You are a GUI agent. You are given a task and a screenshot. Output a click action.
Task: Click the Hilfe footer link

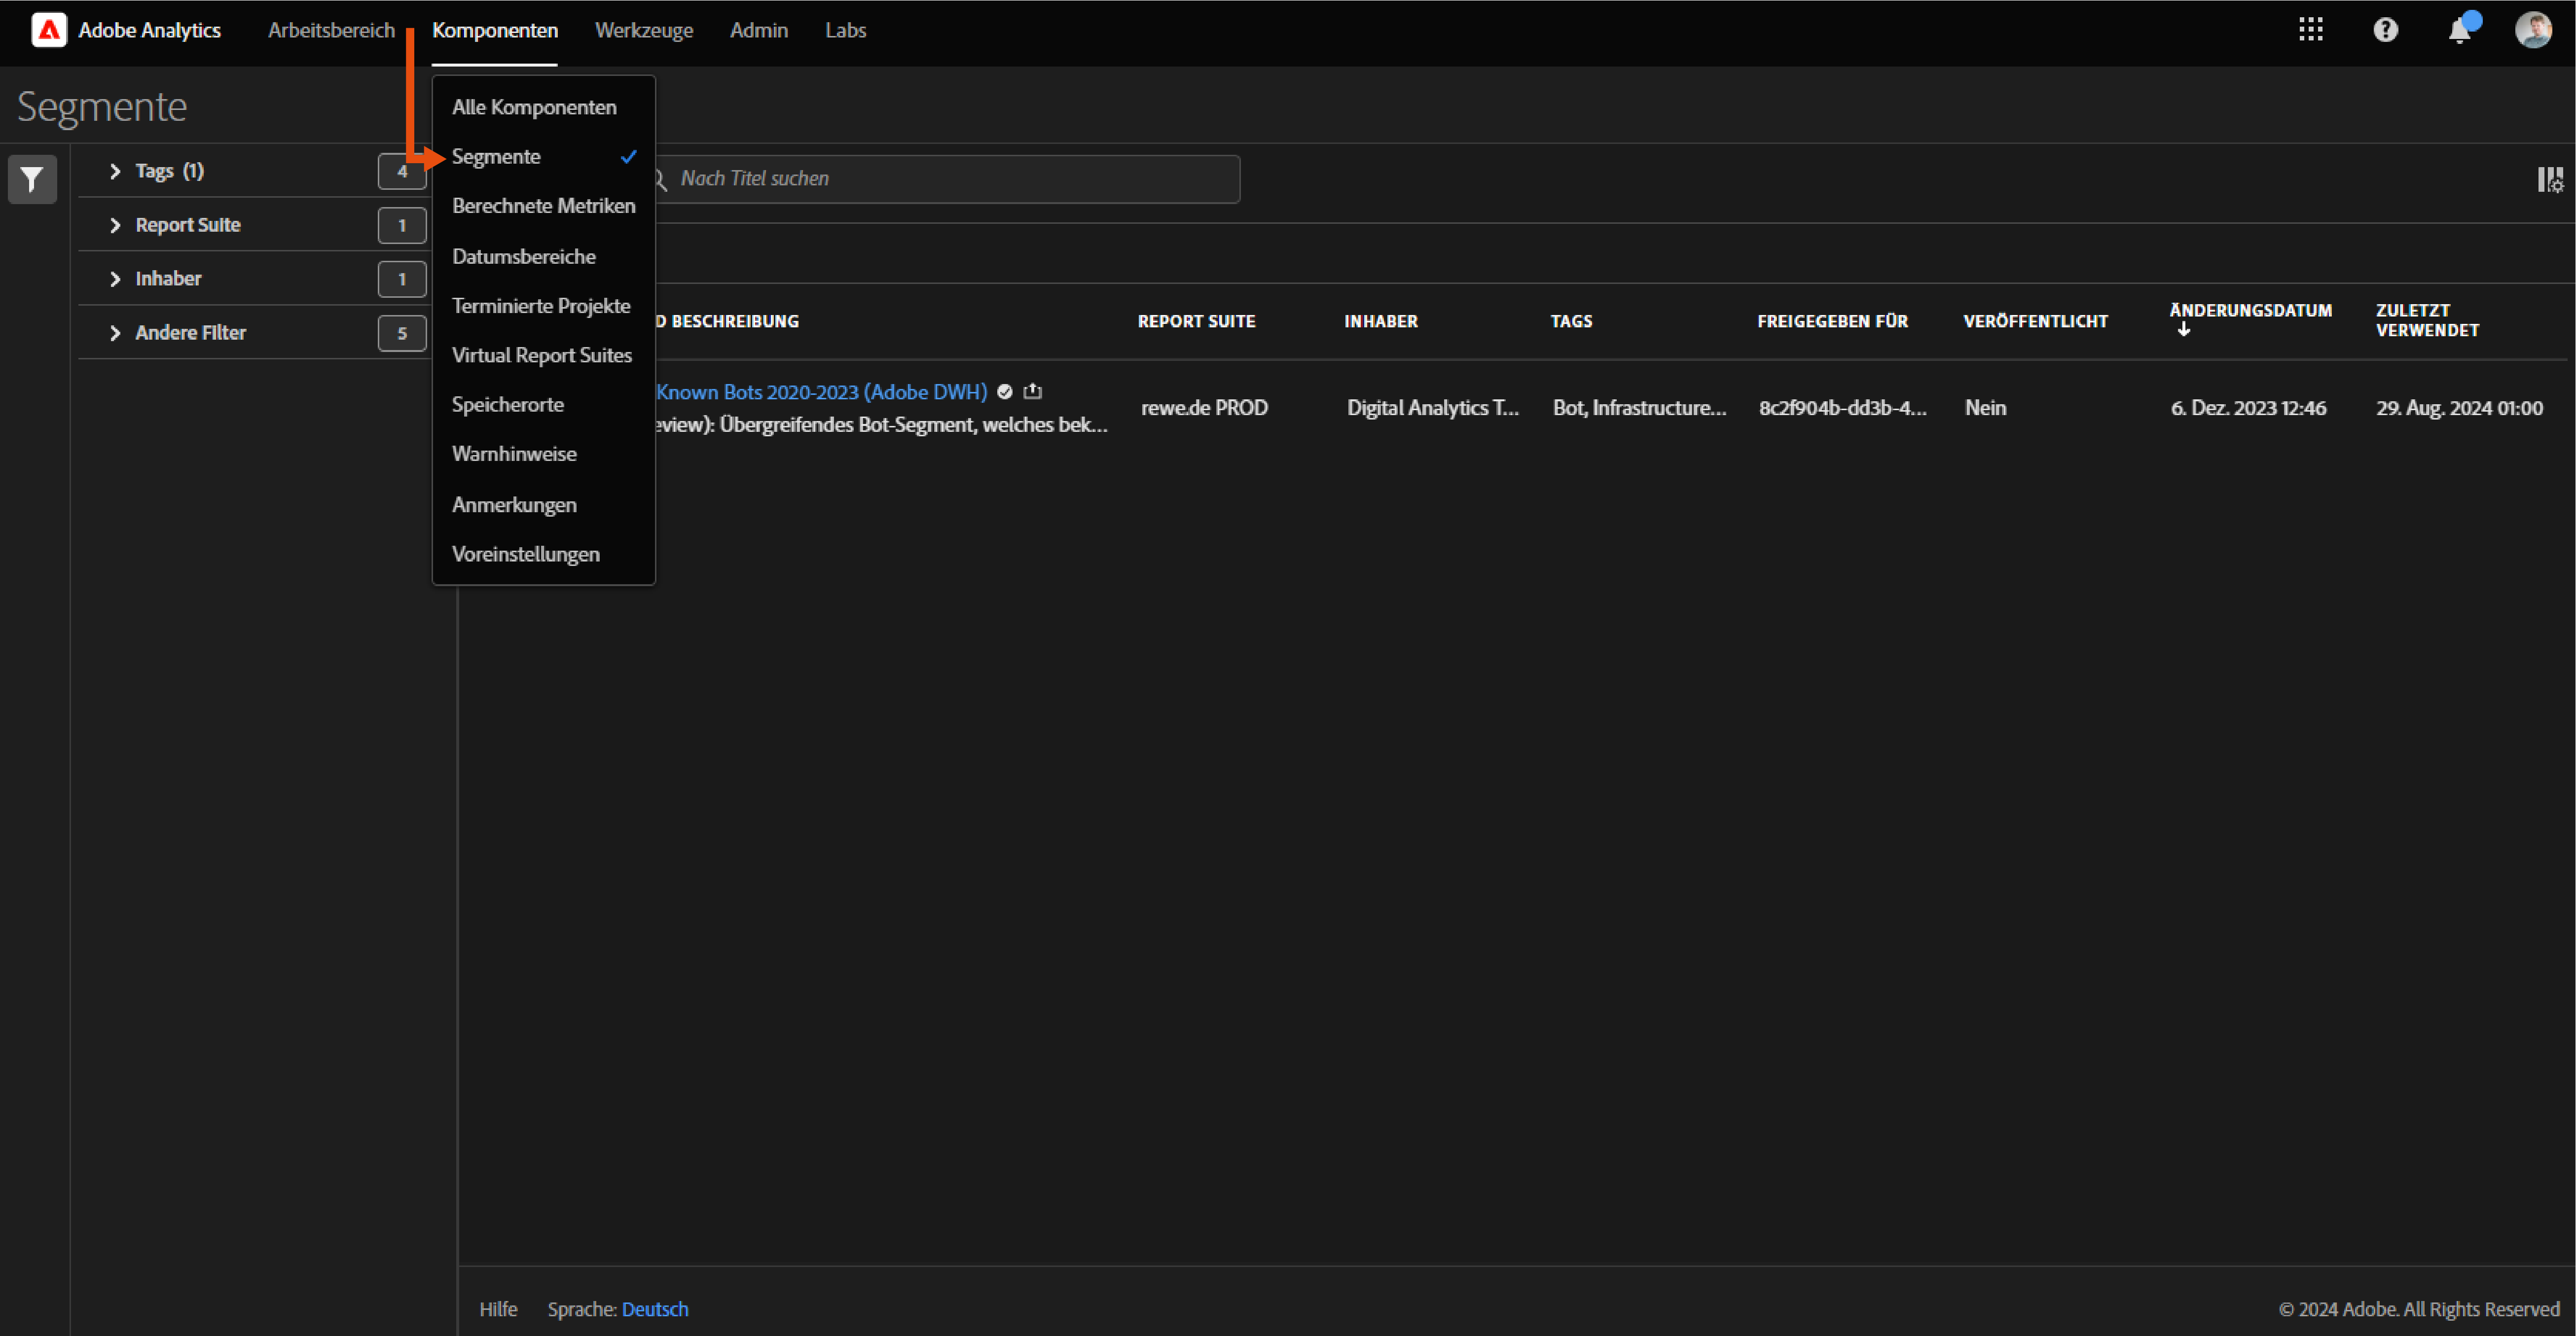(x=498, y=1309)
